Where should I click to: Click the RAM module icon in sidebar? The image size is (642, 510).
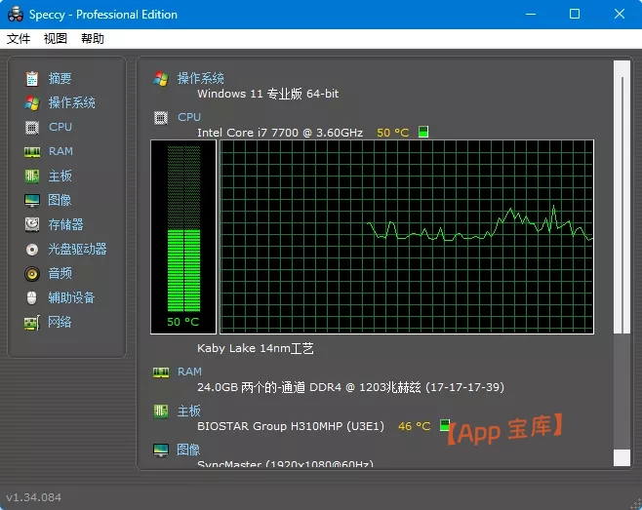point(32,152)
